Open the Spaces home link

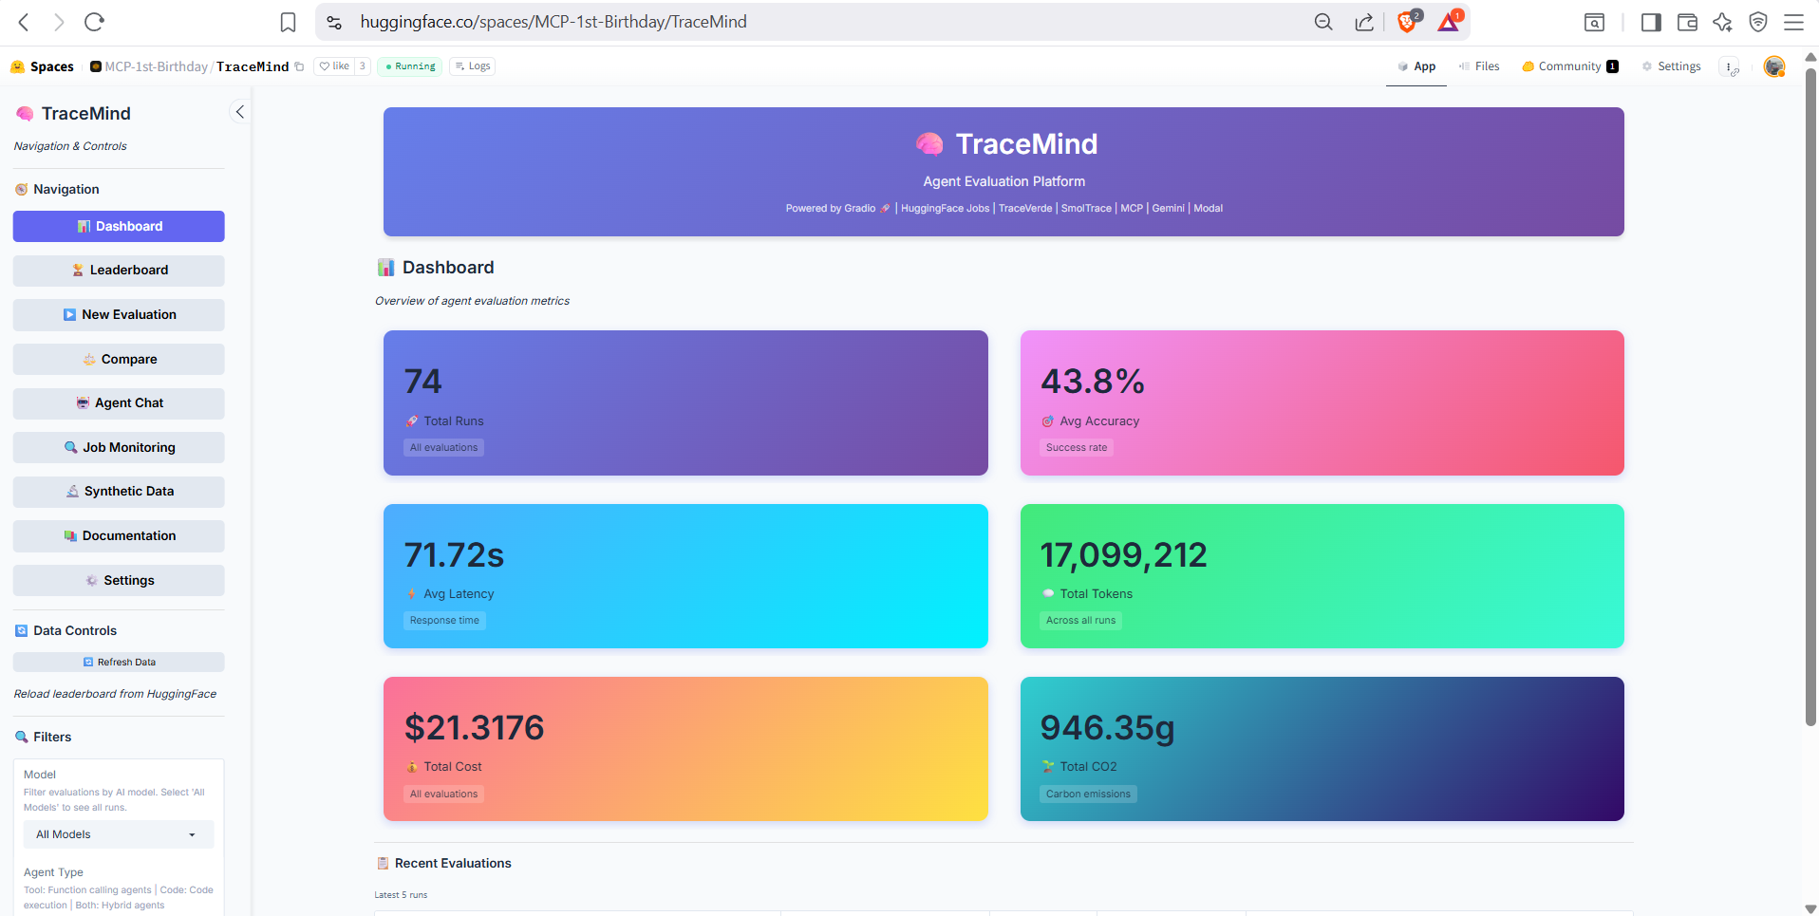(x=42, y=66)
